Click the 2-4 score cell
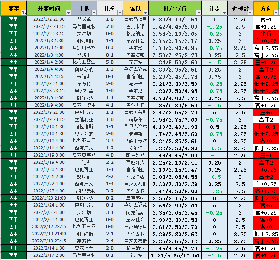Viewport: 280px width, 260px height. click(x=110, y=241)
